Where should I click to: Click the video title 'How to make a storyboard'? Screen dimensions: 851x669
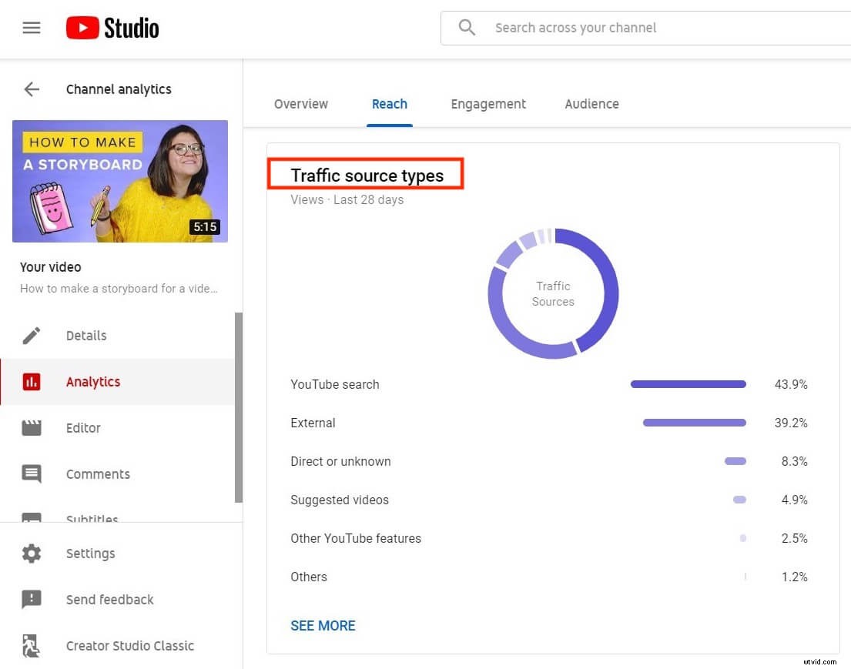(x=119, y=288)
